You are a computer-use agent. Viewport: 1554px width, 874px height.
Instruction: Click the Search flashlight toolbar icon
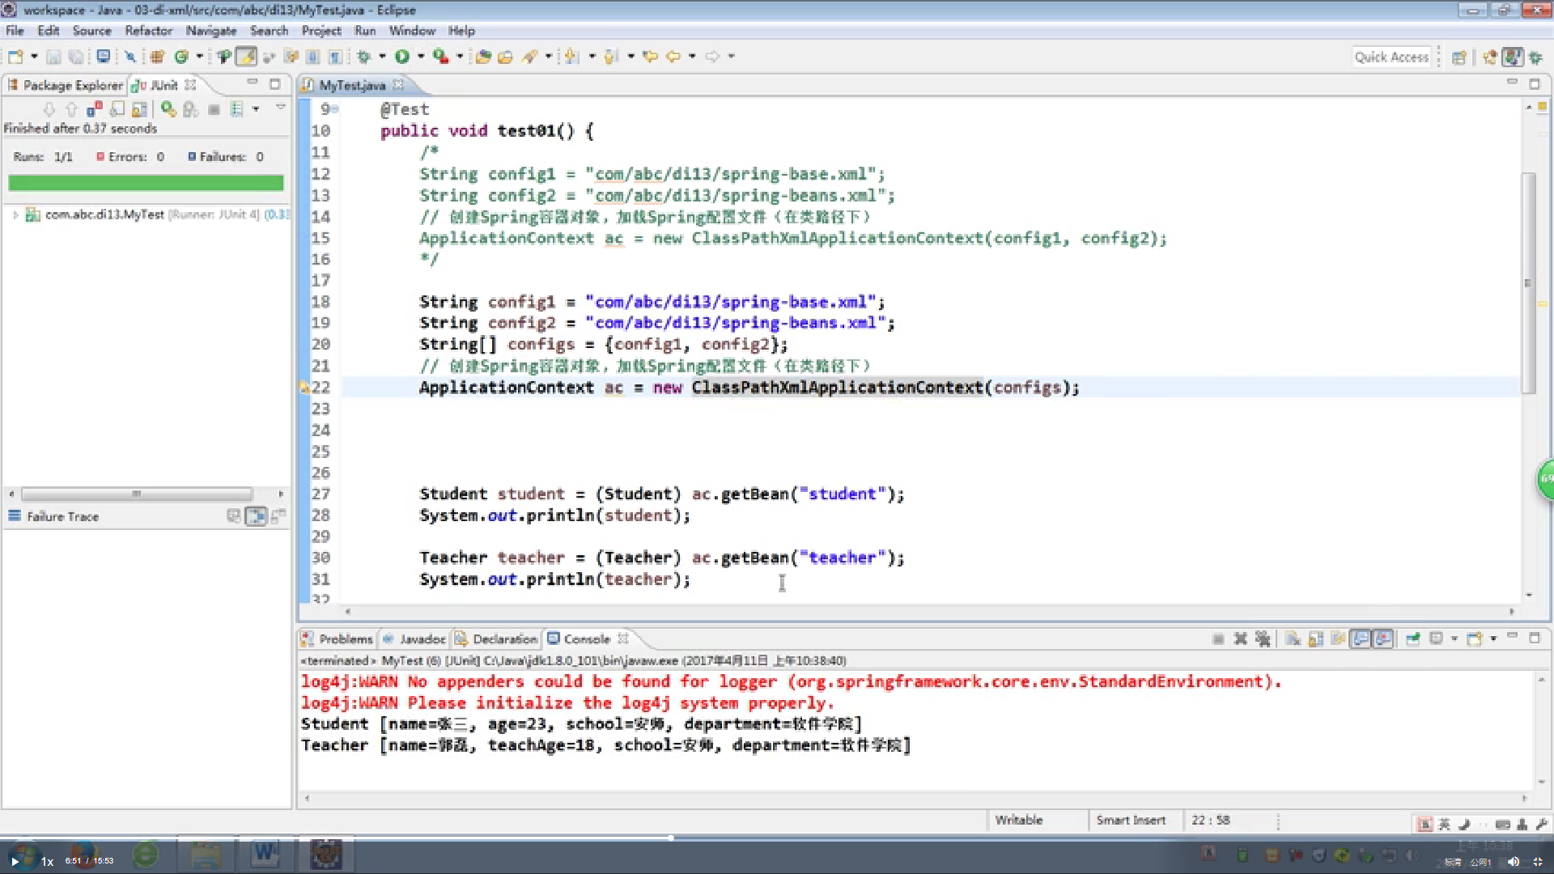[530, 57]
